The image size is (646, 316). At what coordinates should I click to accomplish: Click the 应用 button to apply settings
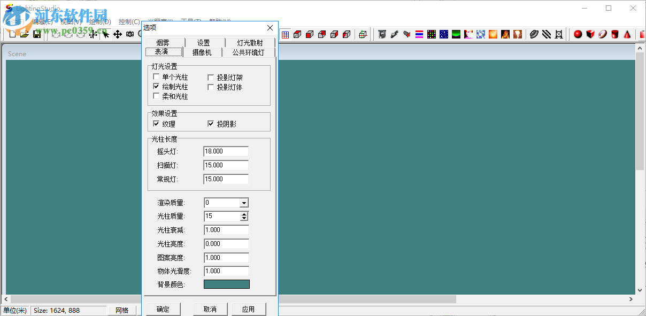click(249, 309)
